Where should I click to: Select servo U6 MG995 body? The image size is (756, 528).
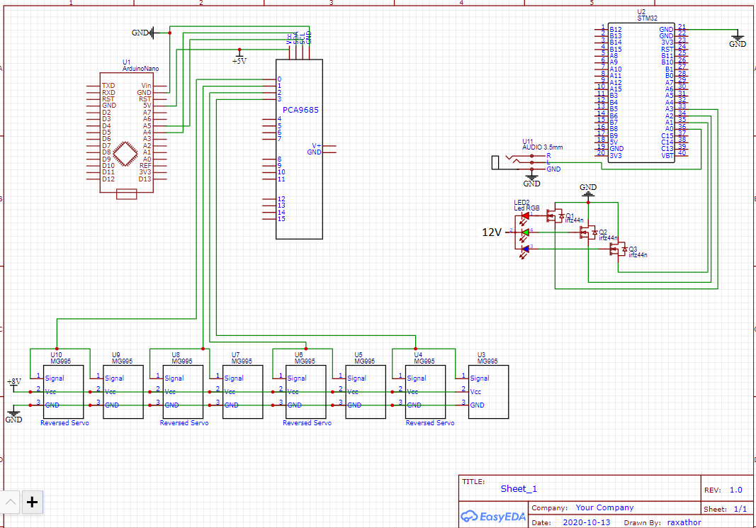(305, 391)
